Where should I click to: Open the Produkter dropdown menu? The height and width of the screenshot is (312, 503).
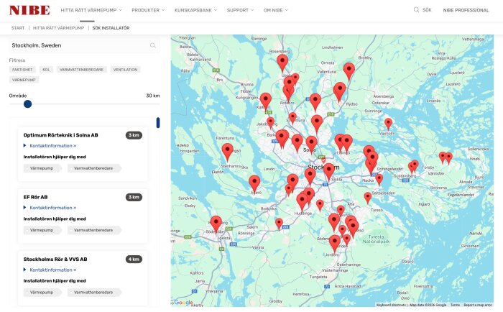[148, 10]
